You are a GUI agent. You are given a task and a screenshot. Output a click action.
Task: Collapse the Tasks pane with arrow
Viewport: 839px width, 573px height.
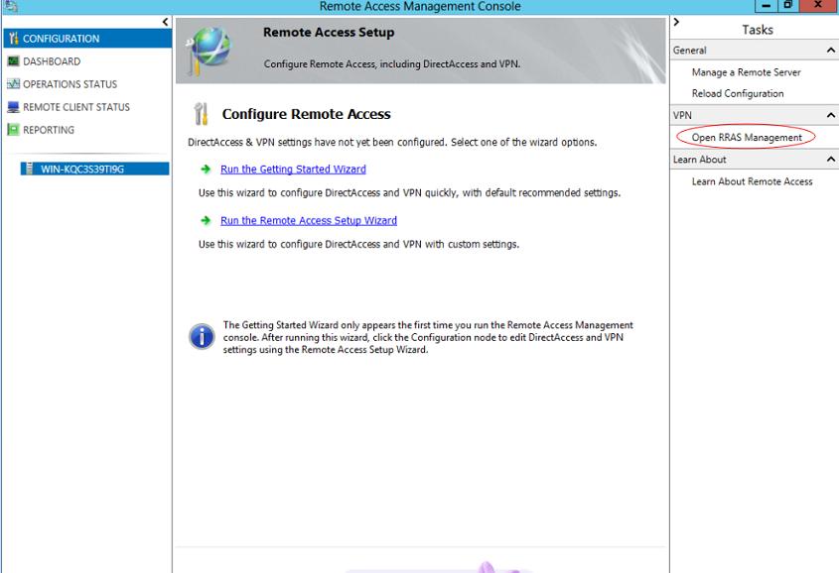point(676,22)
